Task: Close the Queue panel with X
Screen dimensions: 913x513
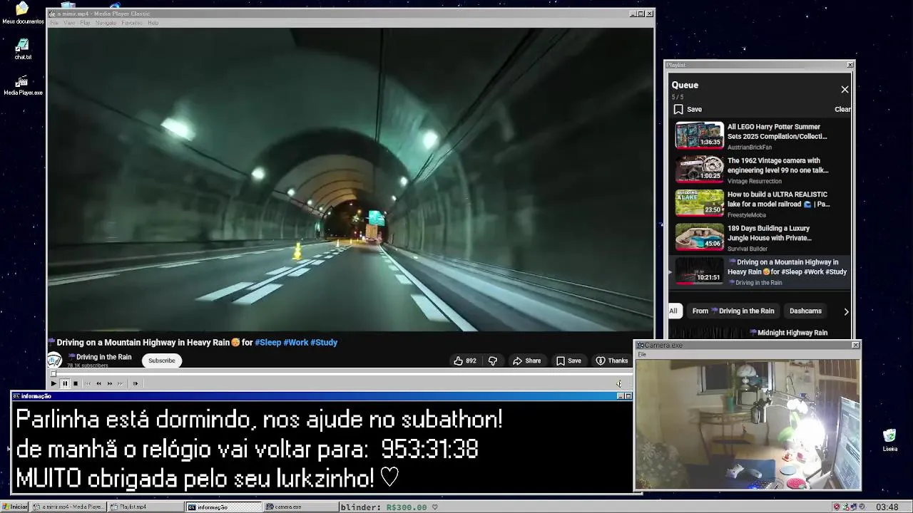Action: point(845,90)
